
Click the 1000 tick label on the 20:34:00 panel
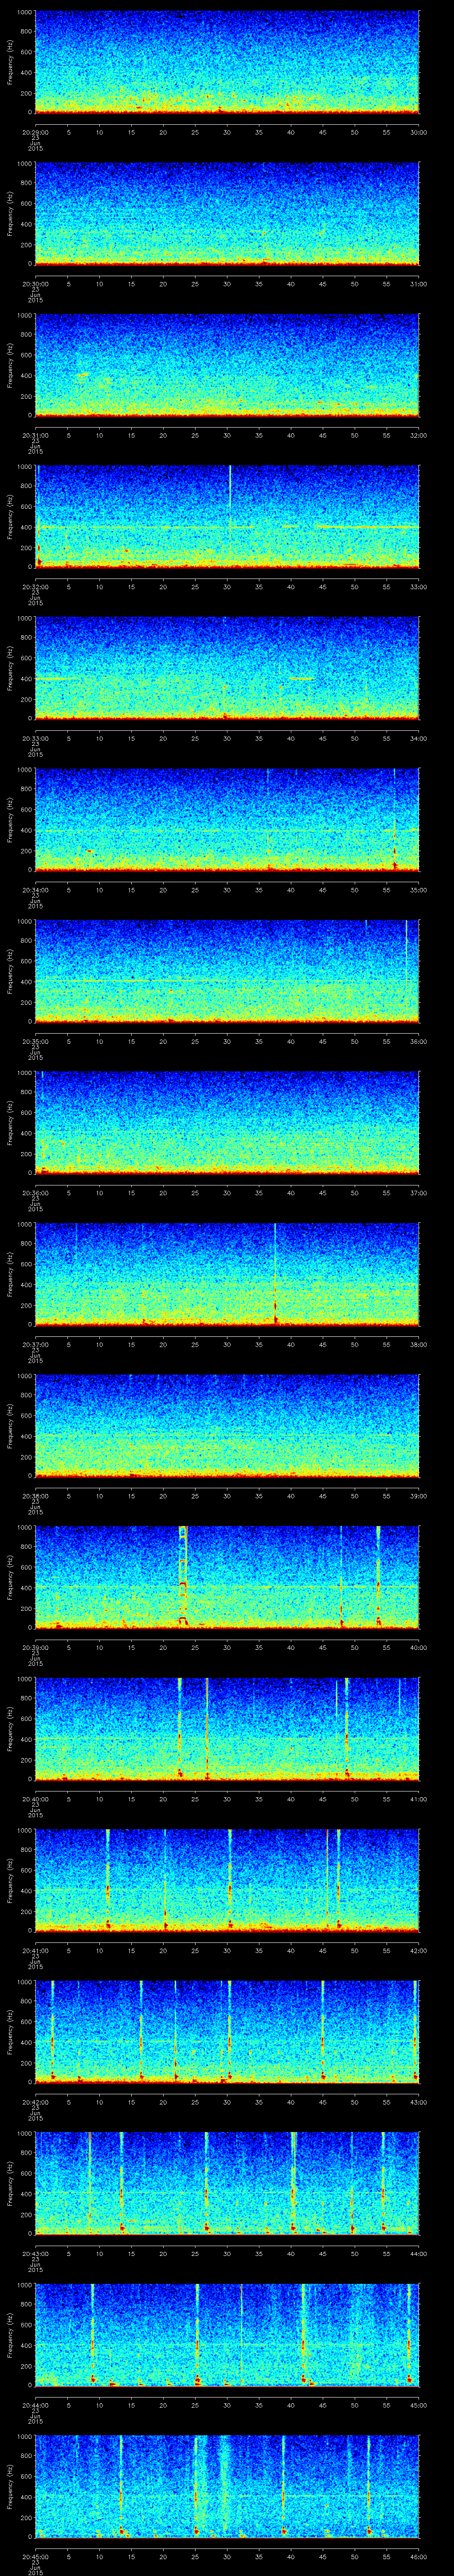pos(24,770)
